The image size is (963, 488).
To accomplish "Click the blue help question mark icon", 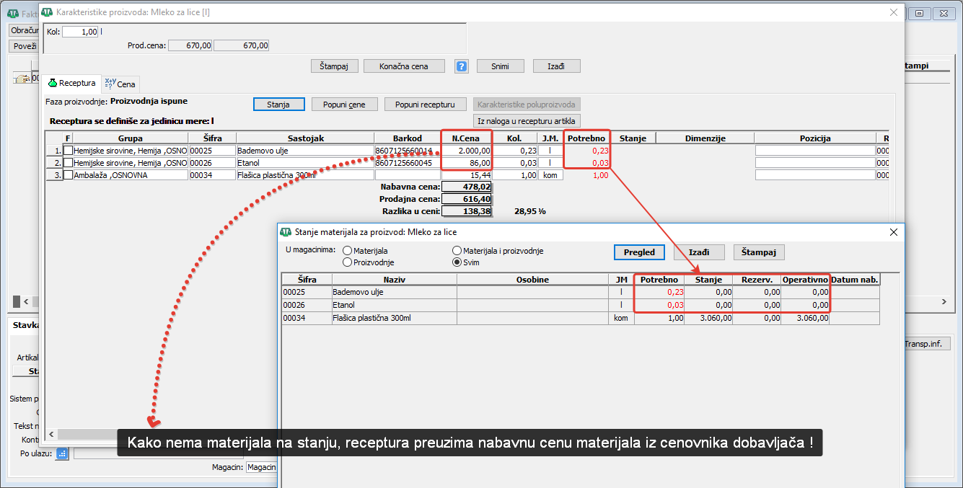I will pos(462,66).
